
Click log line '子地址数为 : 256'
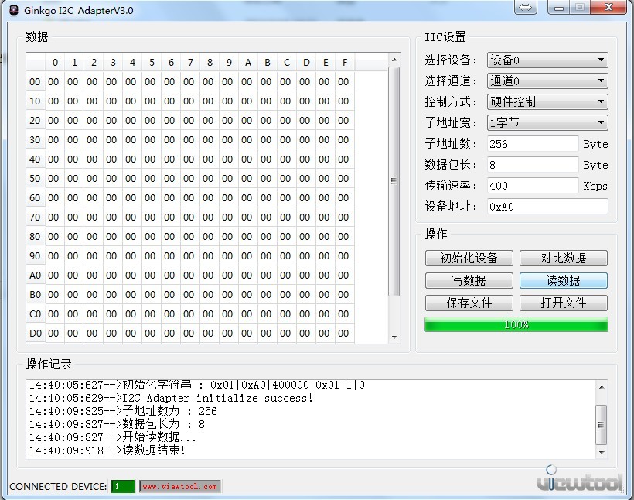(170, 411)
